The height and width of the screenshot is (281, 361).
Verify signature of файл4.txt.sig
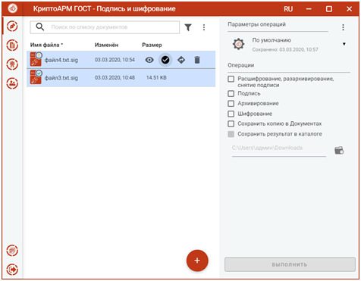[165, 60]
